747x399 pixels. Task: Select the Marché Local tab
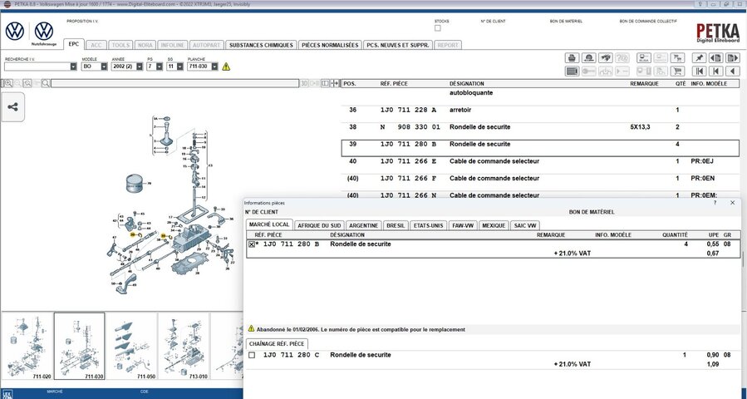[269, 224]
